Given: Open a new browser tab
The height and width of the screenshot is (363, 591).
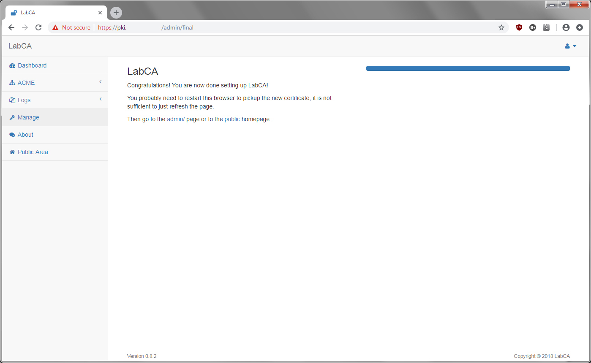Looking at the screenshot, I should [x=116, y=12].
